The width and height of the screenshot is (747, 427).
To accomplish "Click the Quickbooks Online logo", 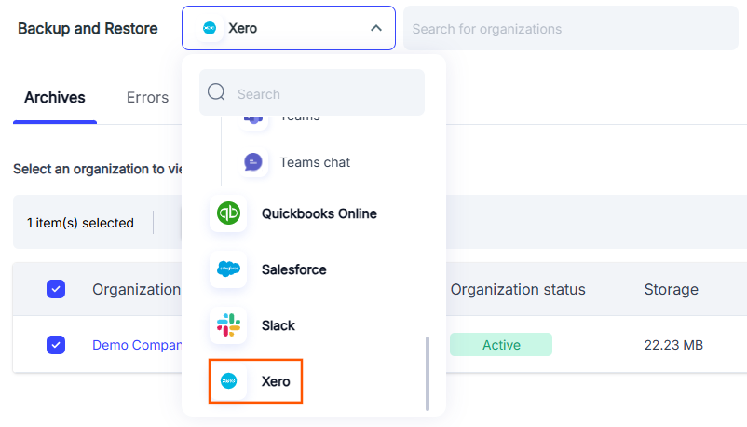I will (x=229, y=213).
